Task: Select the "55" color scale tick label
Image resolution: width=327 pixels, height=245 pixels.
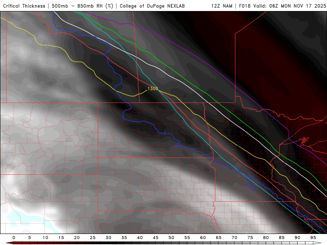Action: [187, 238]
